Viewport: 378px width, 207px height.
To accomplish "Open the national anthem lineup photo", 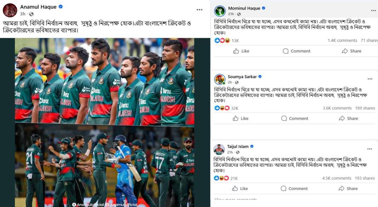I will (x=105, y=81).
